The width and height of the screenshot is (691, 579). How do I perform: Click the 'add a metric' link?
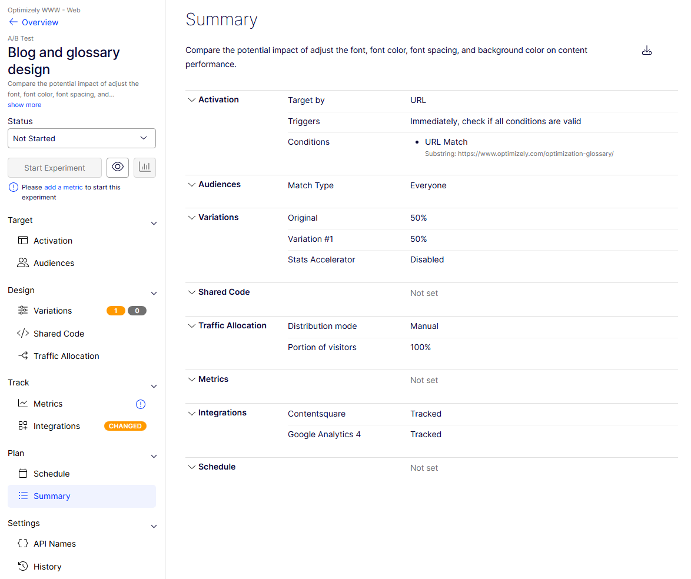[64, 187]
